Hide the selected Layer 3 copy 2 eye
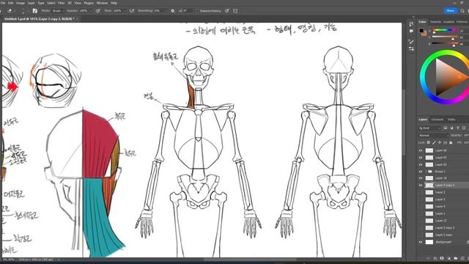 (x=421, y=186)
